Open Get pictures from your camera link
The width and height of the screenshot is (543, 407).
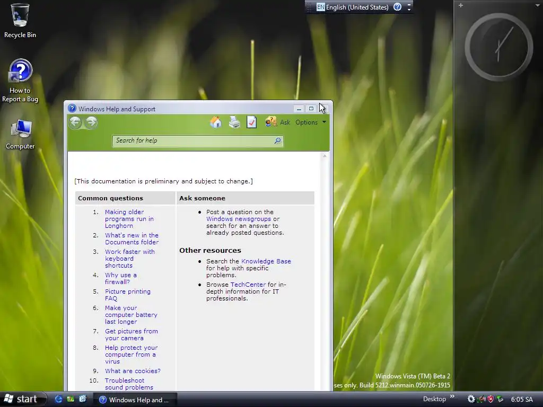click(132, 335)
